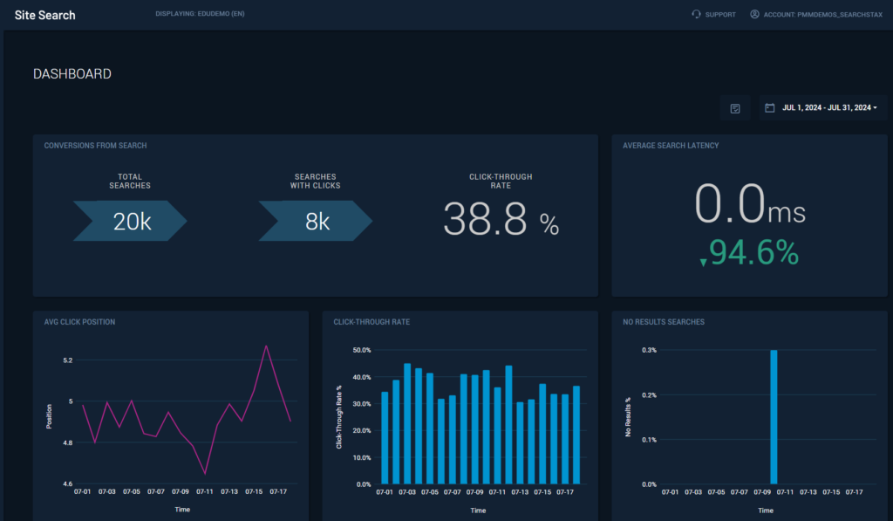
Task: Open the SUPPORT link
Action: 720,15
